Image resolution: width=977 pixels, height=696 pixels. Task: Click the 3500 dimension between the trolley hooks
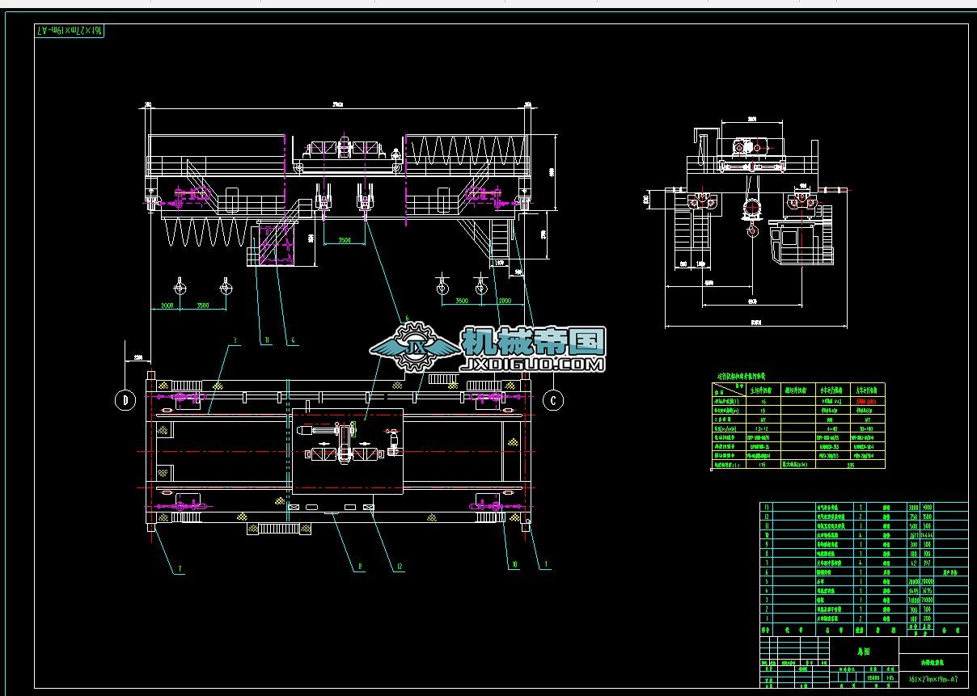click(x=345, y=241)
